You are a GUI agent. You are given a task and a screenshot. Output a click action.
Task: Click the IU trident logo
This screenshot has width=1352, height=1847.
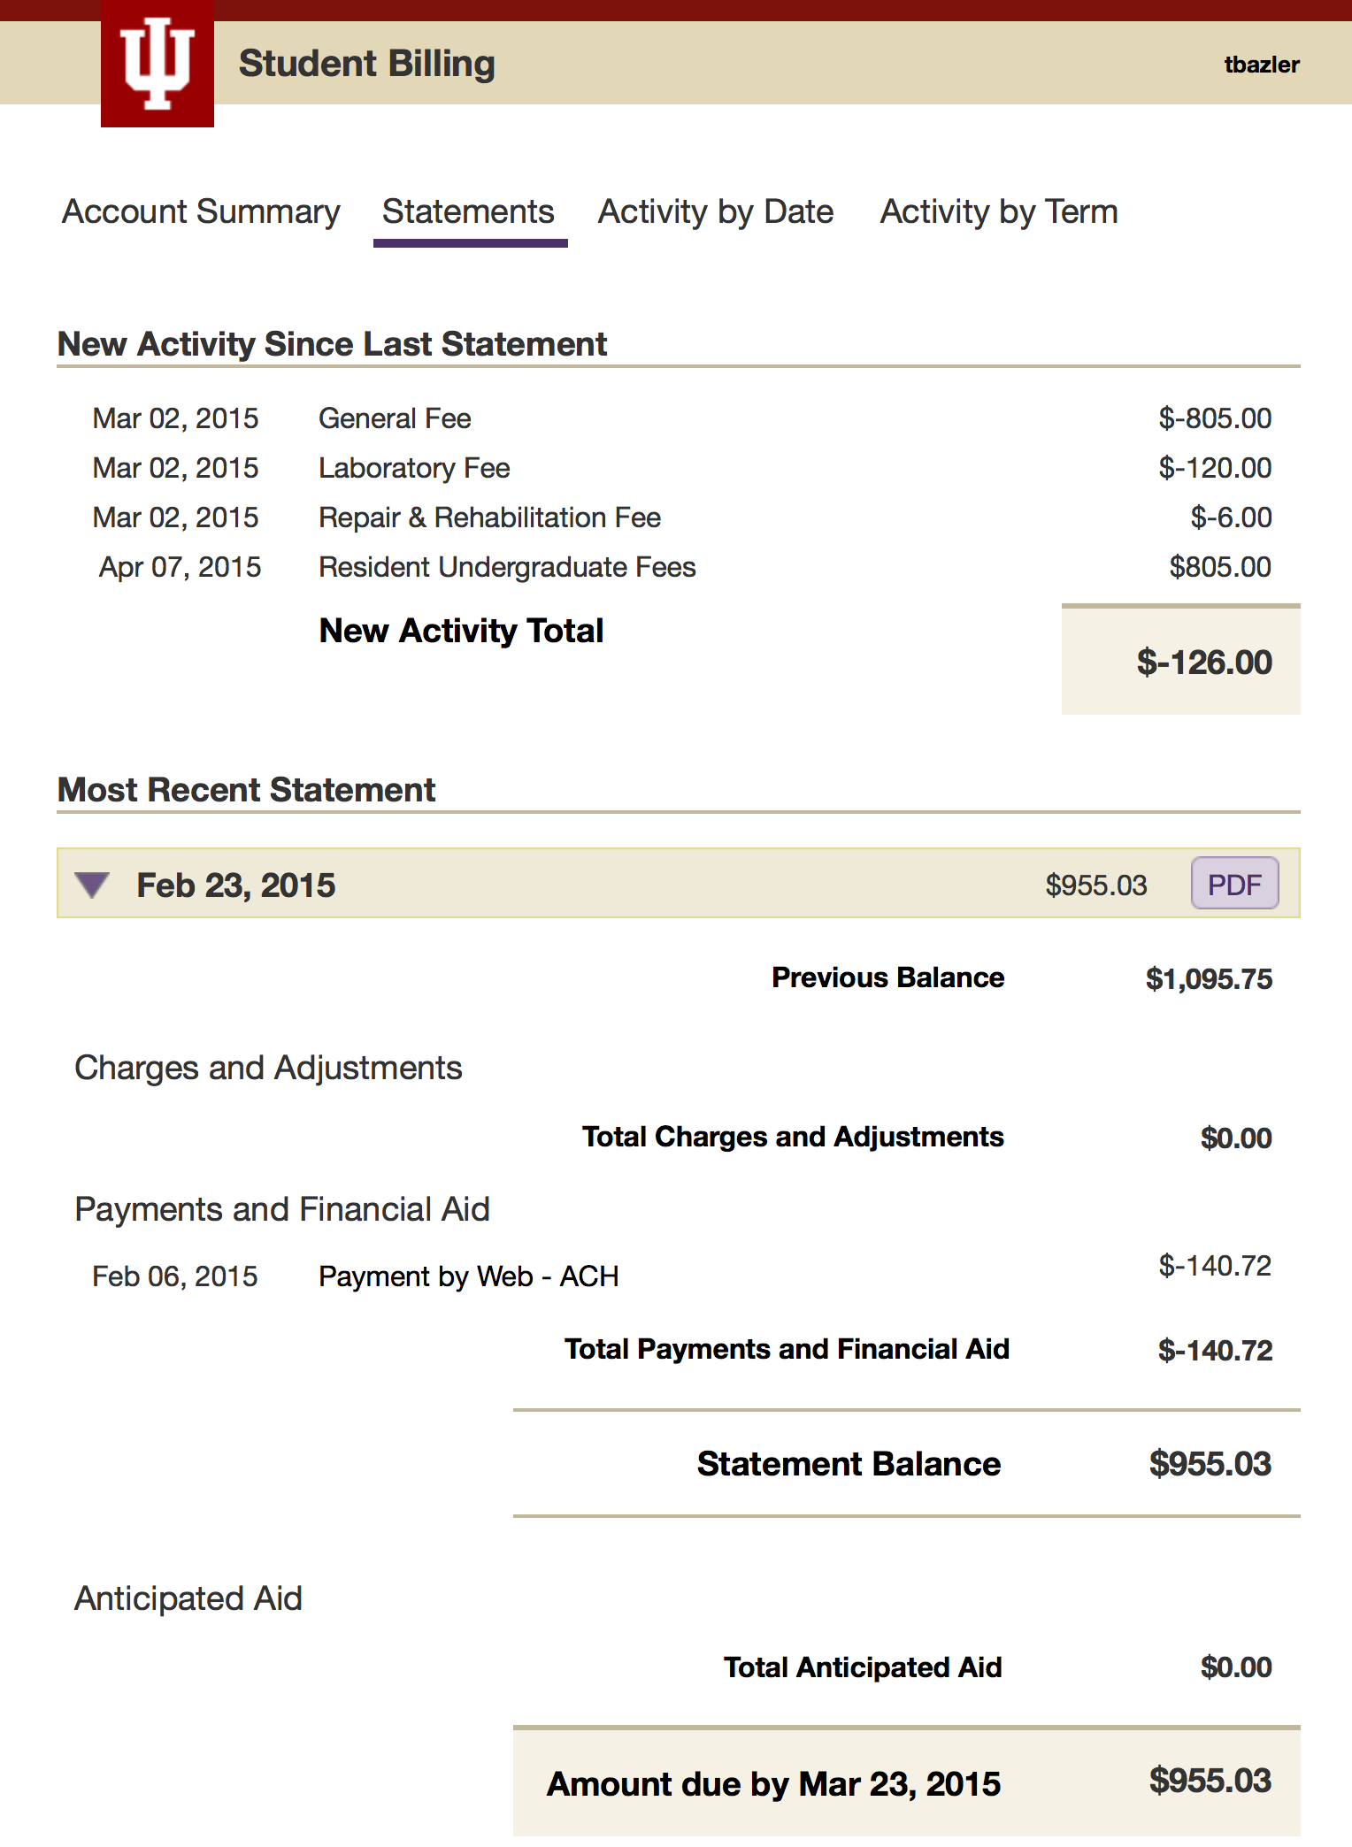point(157,64)
